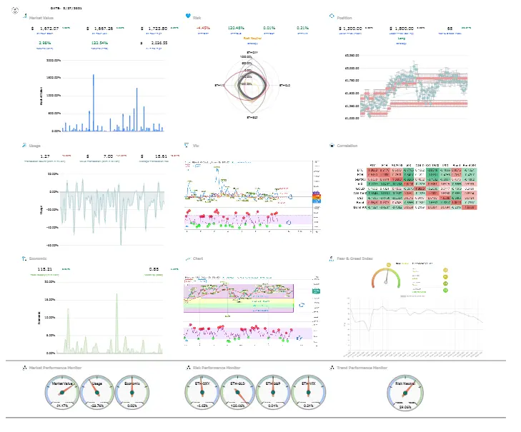
Task: Click the reset icon in Chart price pane
Action: 302,305
